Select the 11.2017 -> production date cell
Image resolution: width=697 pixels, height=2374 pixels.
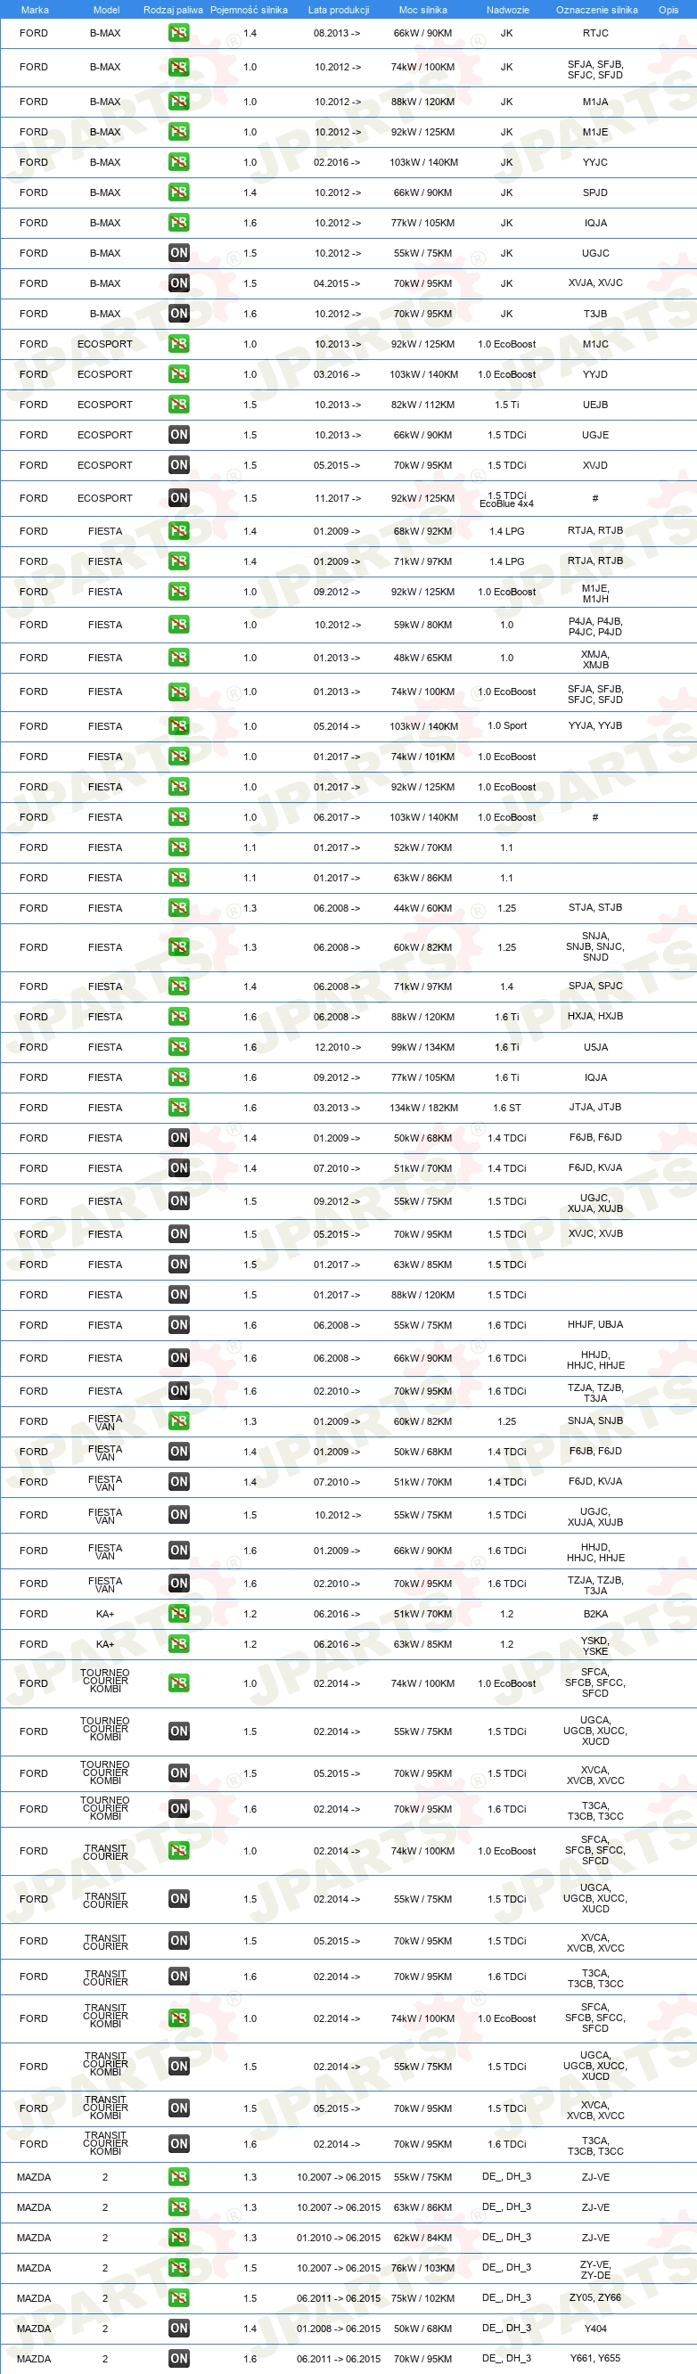(338, 498)
